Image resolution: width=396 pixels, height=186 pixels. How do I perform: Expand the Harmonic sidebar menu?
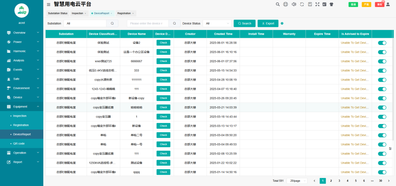pyautogui.click(x=22, y=51)
